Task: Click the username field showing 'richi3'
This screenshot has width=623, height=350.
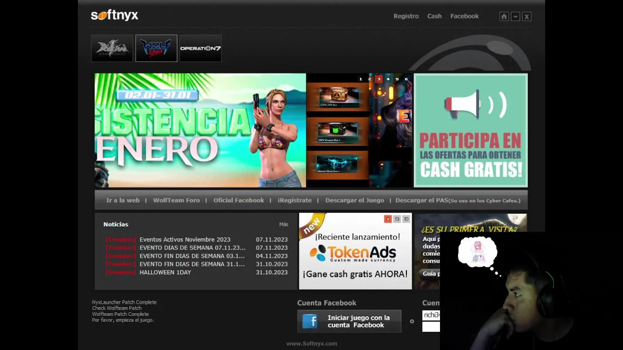Action: click(431, 315)
